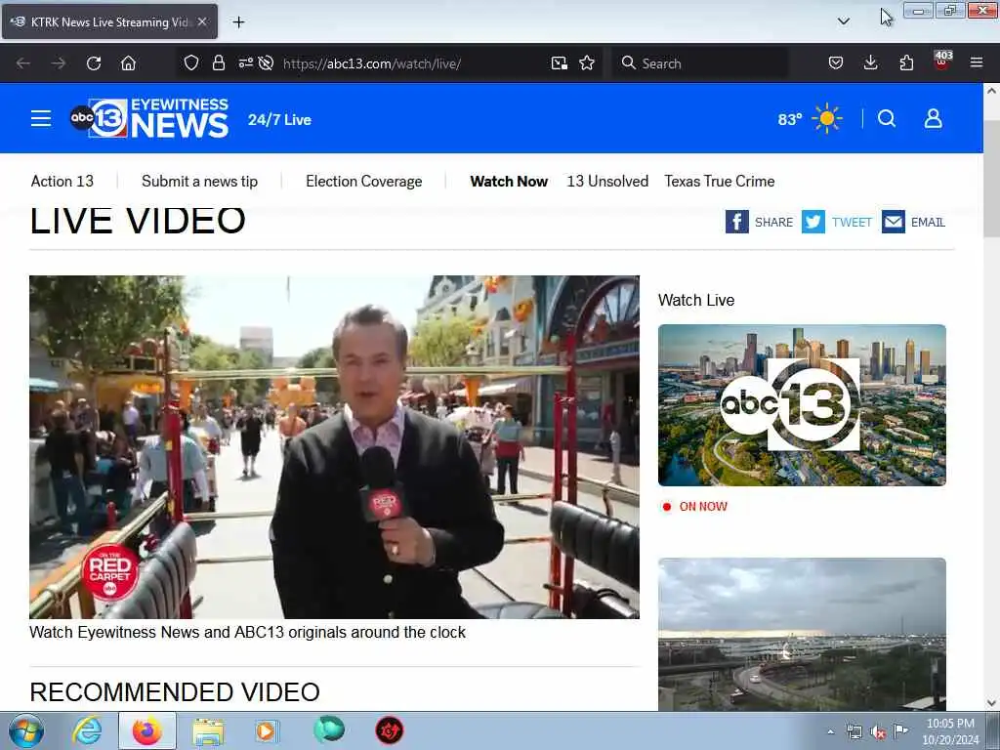Open the taskbar clock showing 10:05 PM

[950, 731]
